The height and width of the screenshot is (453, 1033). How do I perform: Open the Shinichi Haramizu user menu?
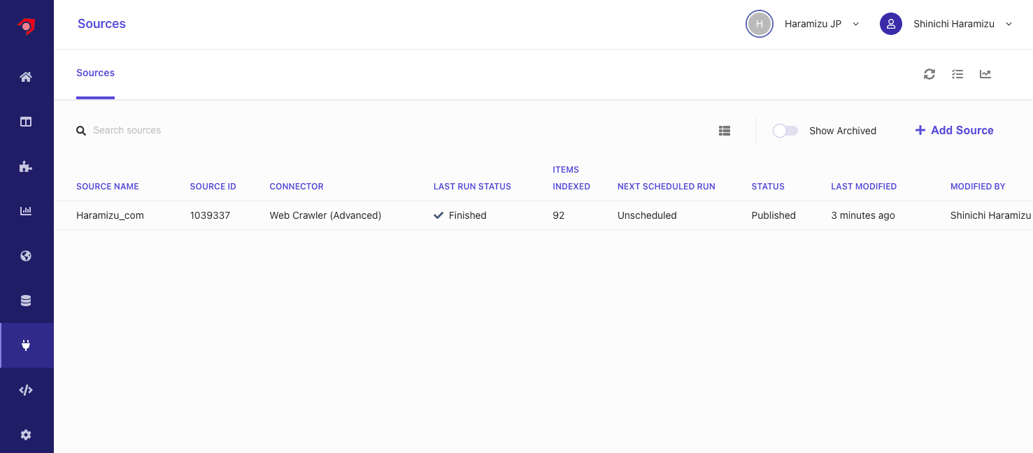(x=947, y=24)
